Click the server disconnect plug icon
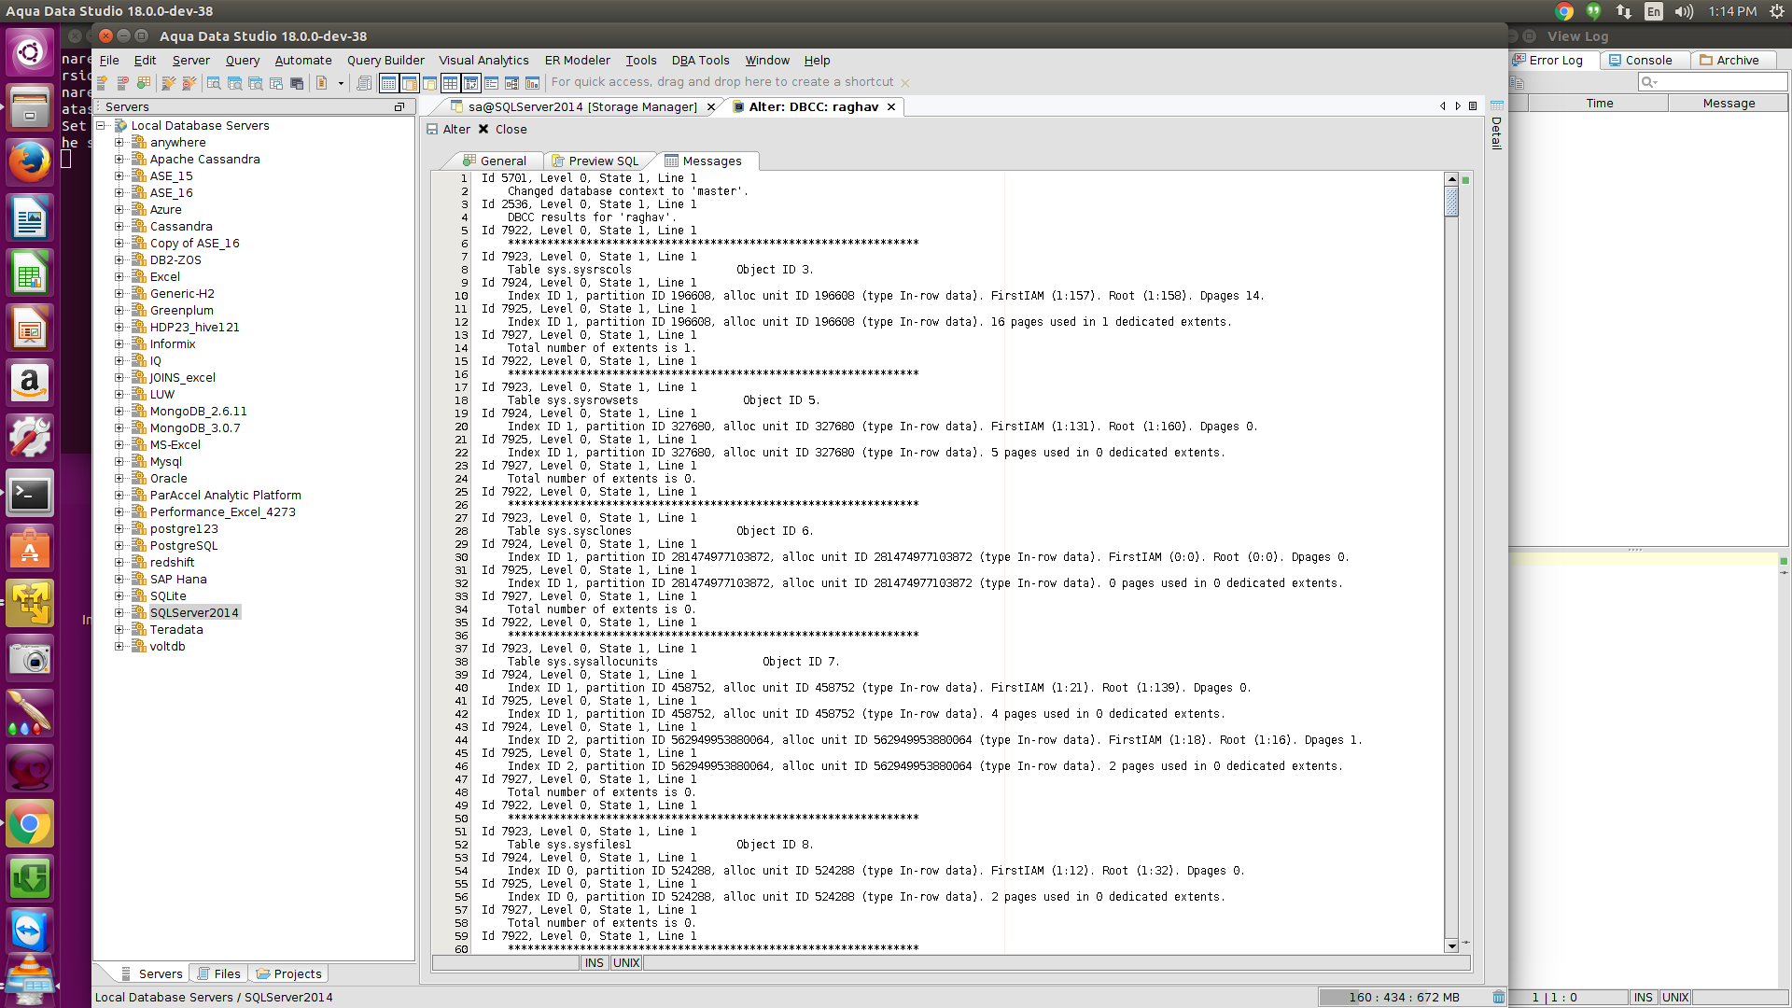 [189, 83]
